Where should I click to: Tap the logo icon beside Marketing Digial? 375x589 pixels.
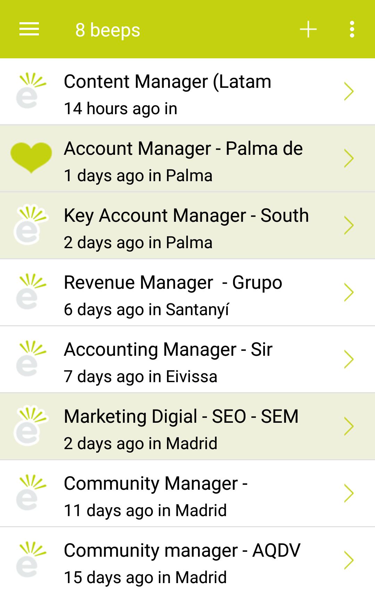pyautogui.click(x=31, y=426)
